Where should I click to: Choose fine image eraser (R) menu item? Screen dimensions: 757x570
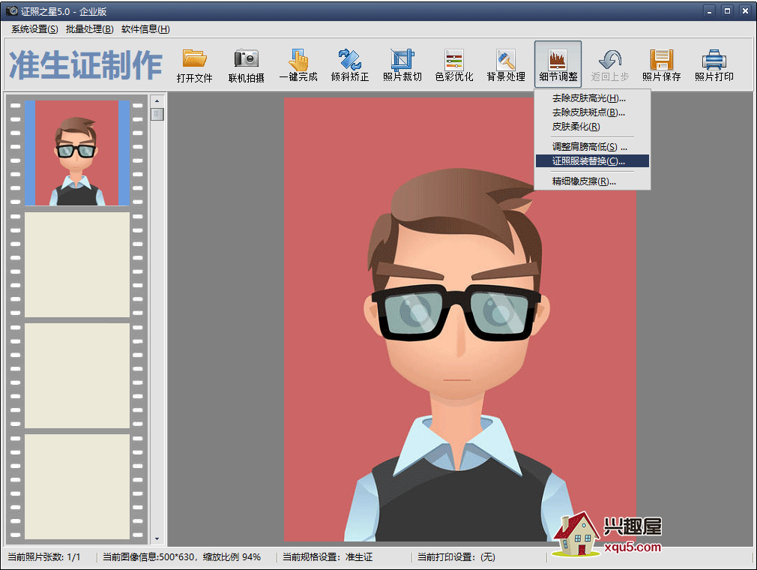click(584, 181)
